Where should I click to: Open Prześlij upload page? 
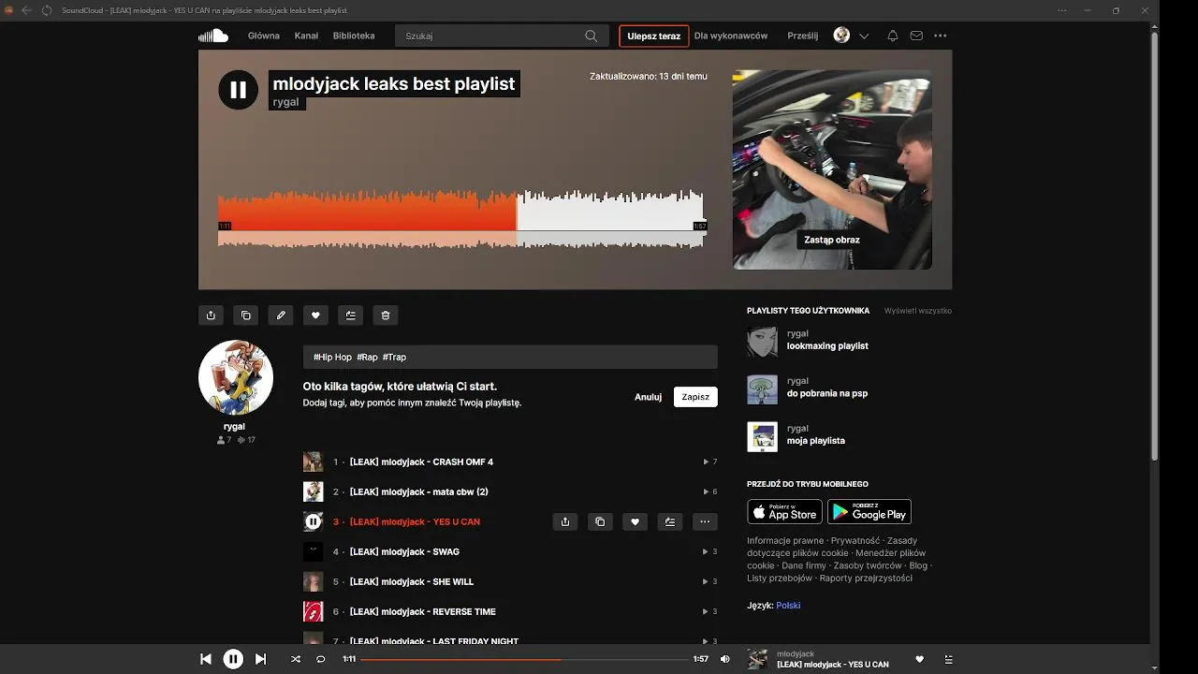803,36
